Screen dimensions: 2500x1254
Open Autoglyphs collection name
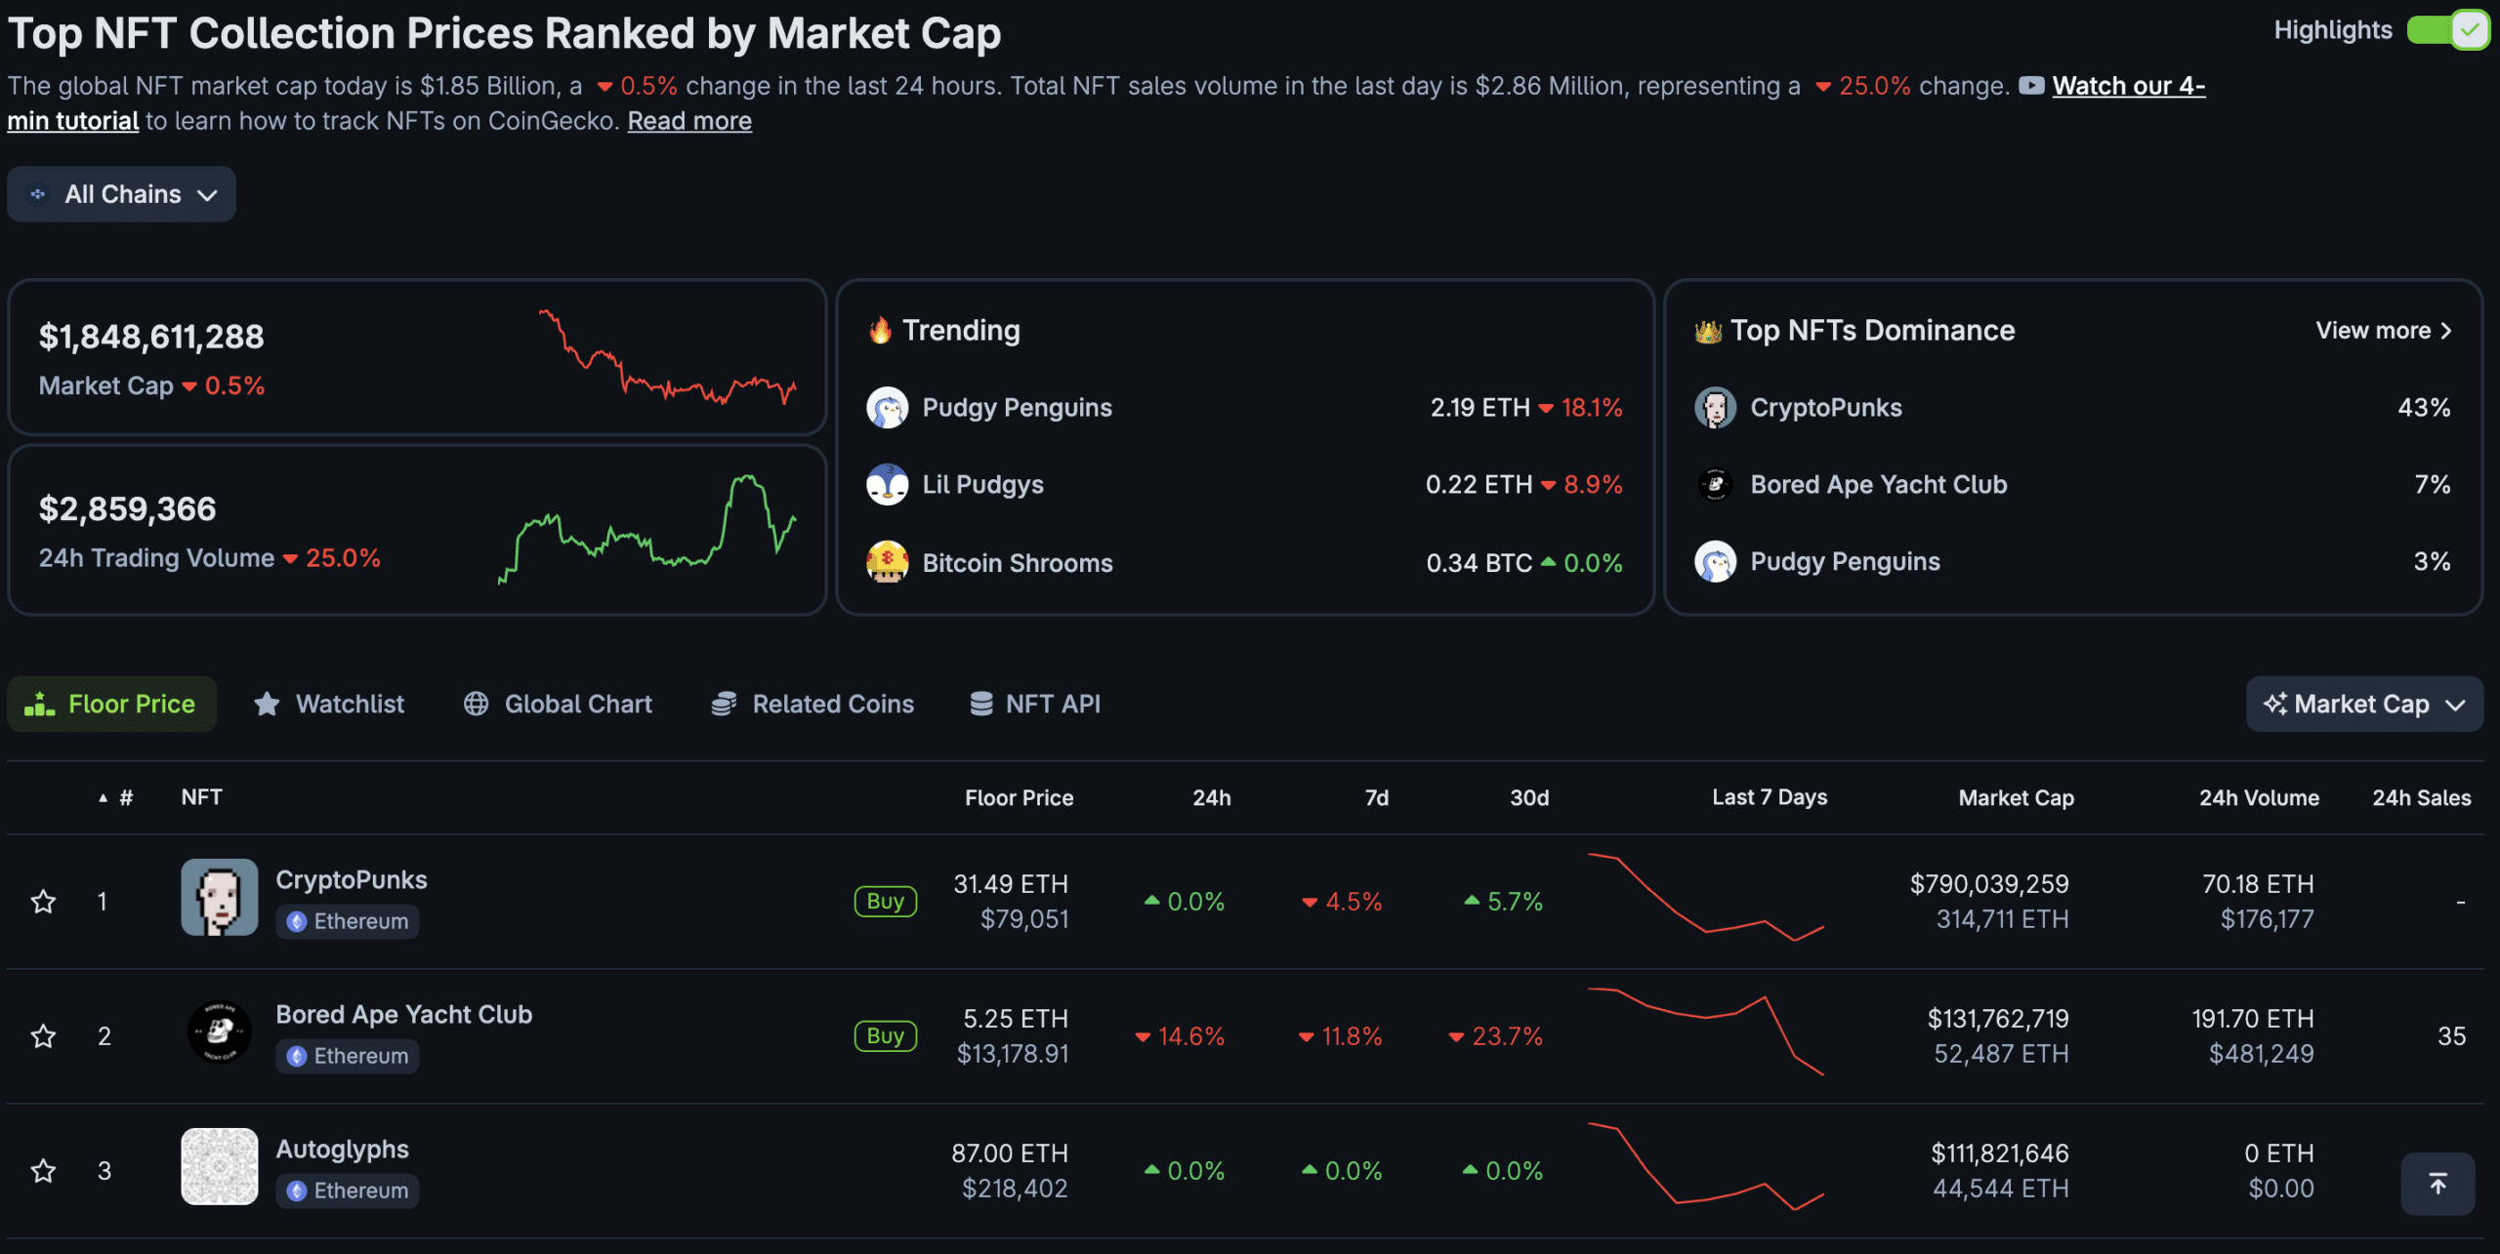tap(342, 1150)
